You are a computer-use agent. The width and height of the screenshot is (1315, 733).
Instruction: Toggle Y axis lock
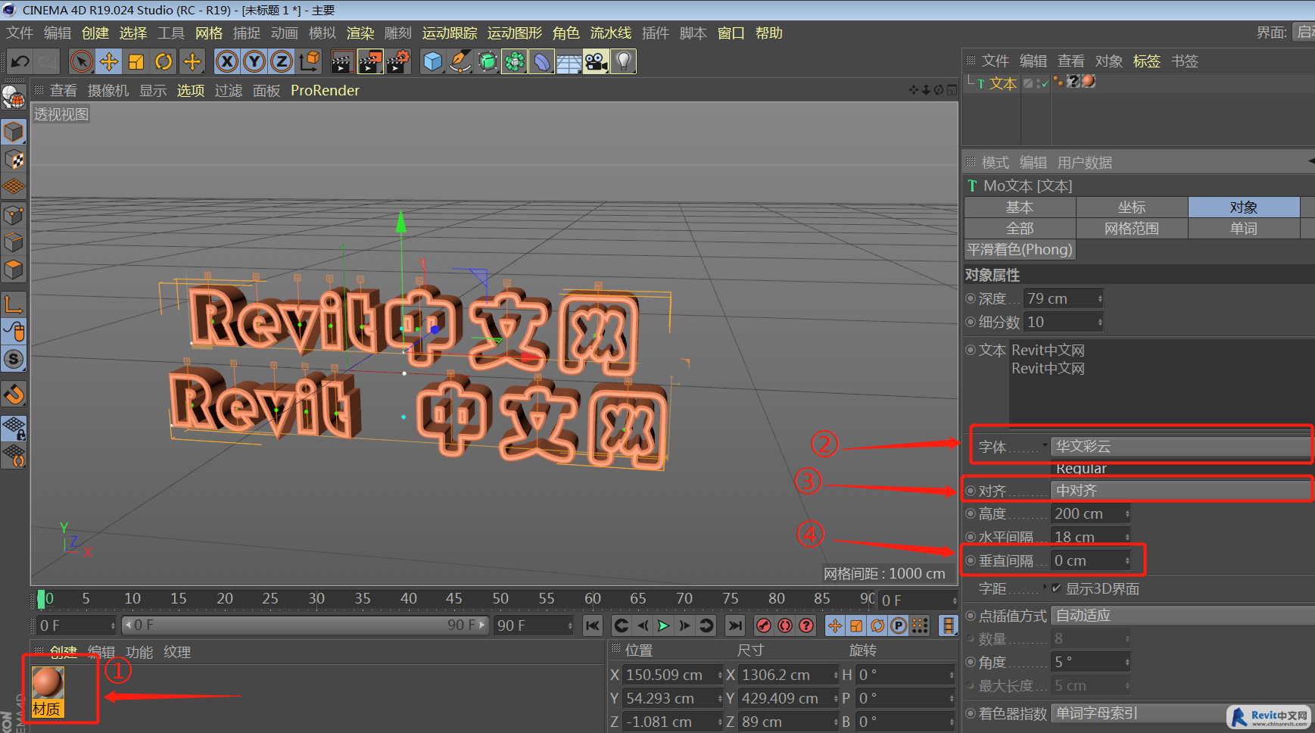[x=254, y=61]
